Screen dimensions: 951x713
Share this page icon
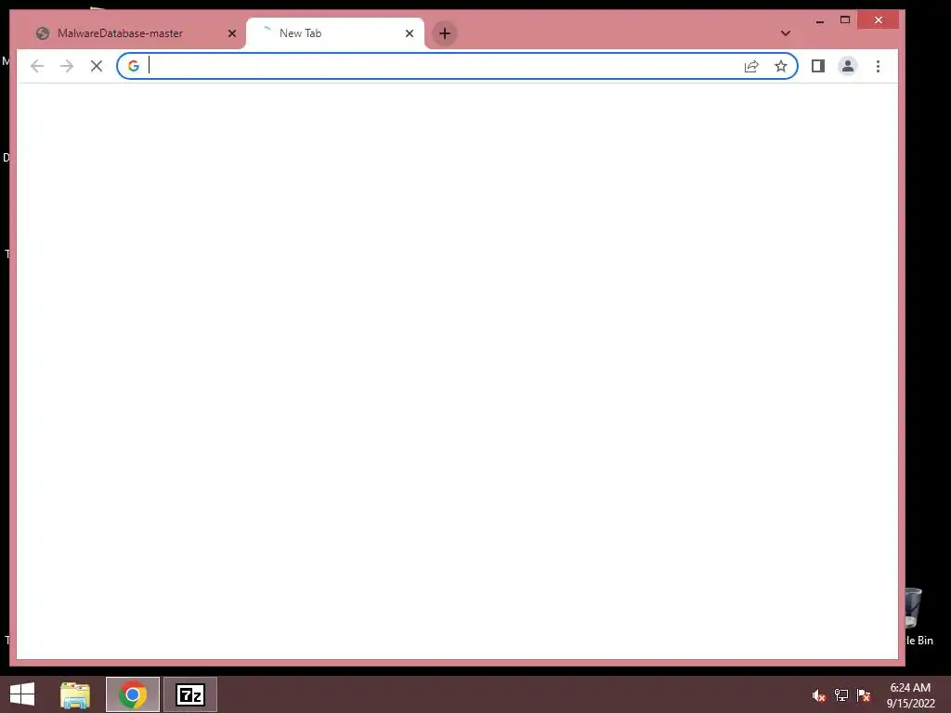pyautogui.click(x=750, y=66)
